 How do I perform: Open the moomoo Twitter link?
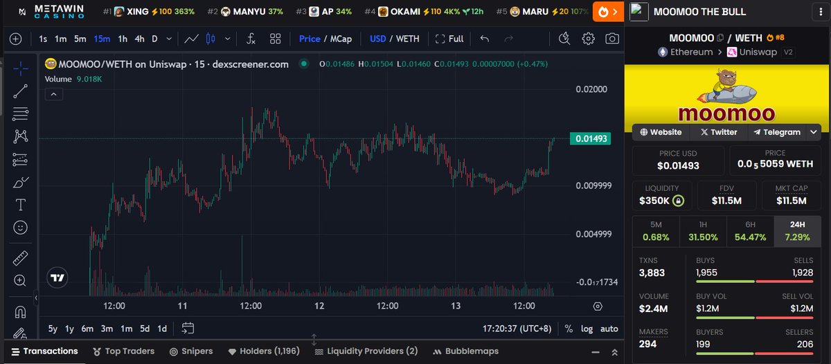point(718,131)
